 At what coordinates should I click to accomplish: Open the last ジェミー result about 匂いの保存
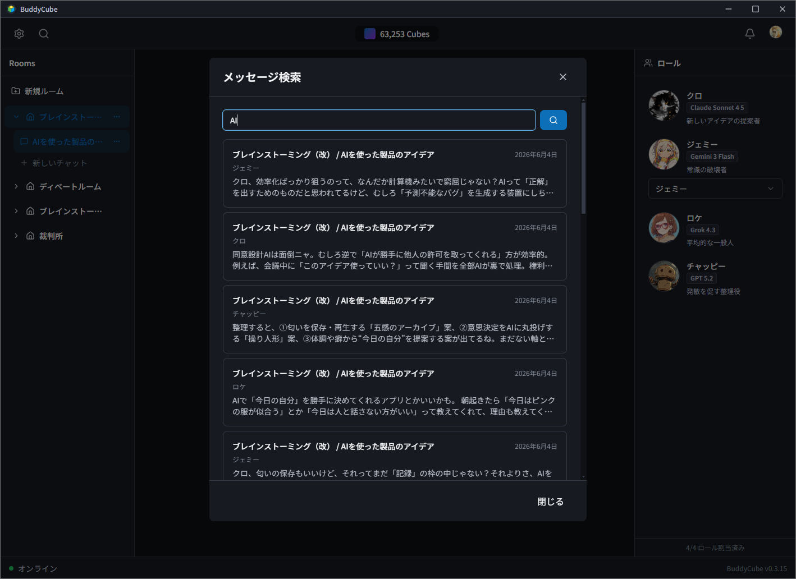point(395,456)
